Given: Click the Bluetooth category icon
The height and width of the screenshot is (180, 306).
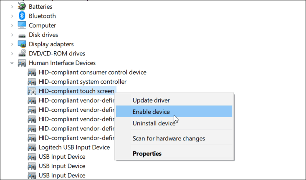Looking at the screenshot, I should [x=22, y=16].
